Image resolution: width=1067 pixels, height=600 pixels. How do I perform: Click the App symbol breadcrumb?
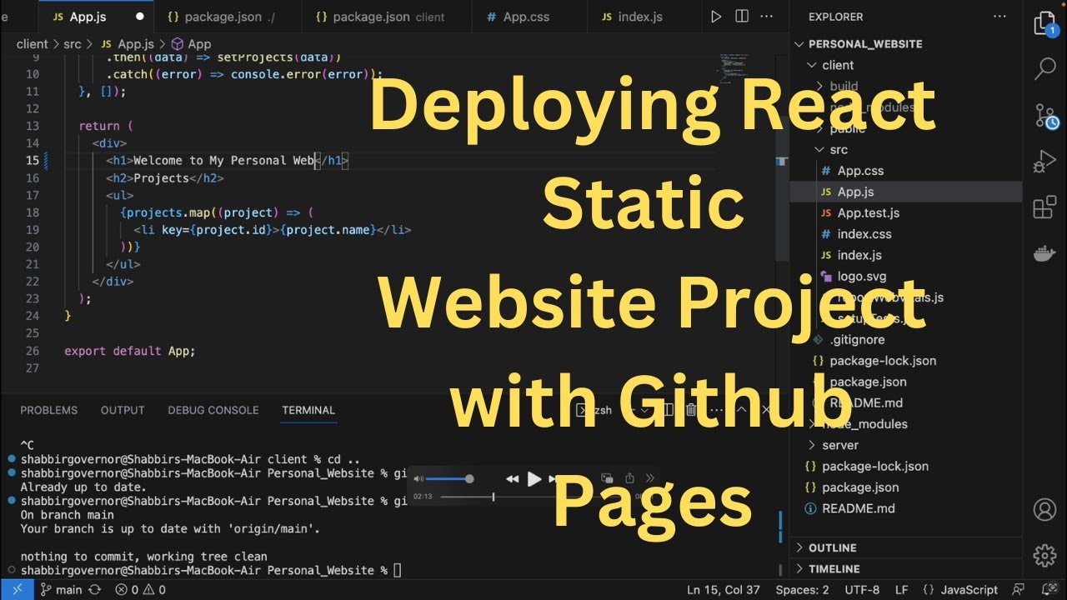pos(191,44)
